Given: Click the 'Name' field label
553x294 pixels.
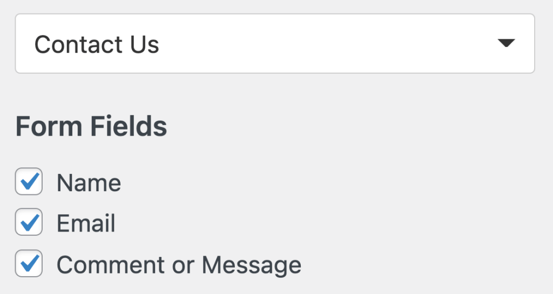Looking at the screenshot, I should pyautogui.click(x=89, y=183).
